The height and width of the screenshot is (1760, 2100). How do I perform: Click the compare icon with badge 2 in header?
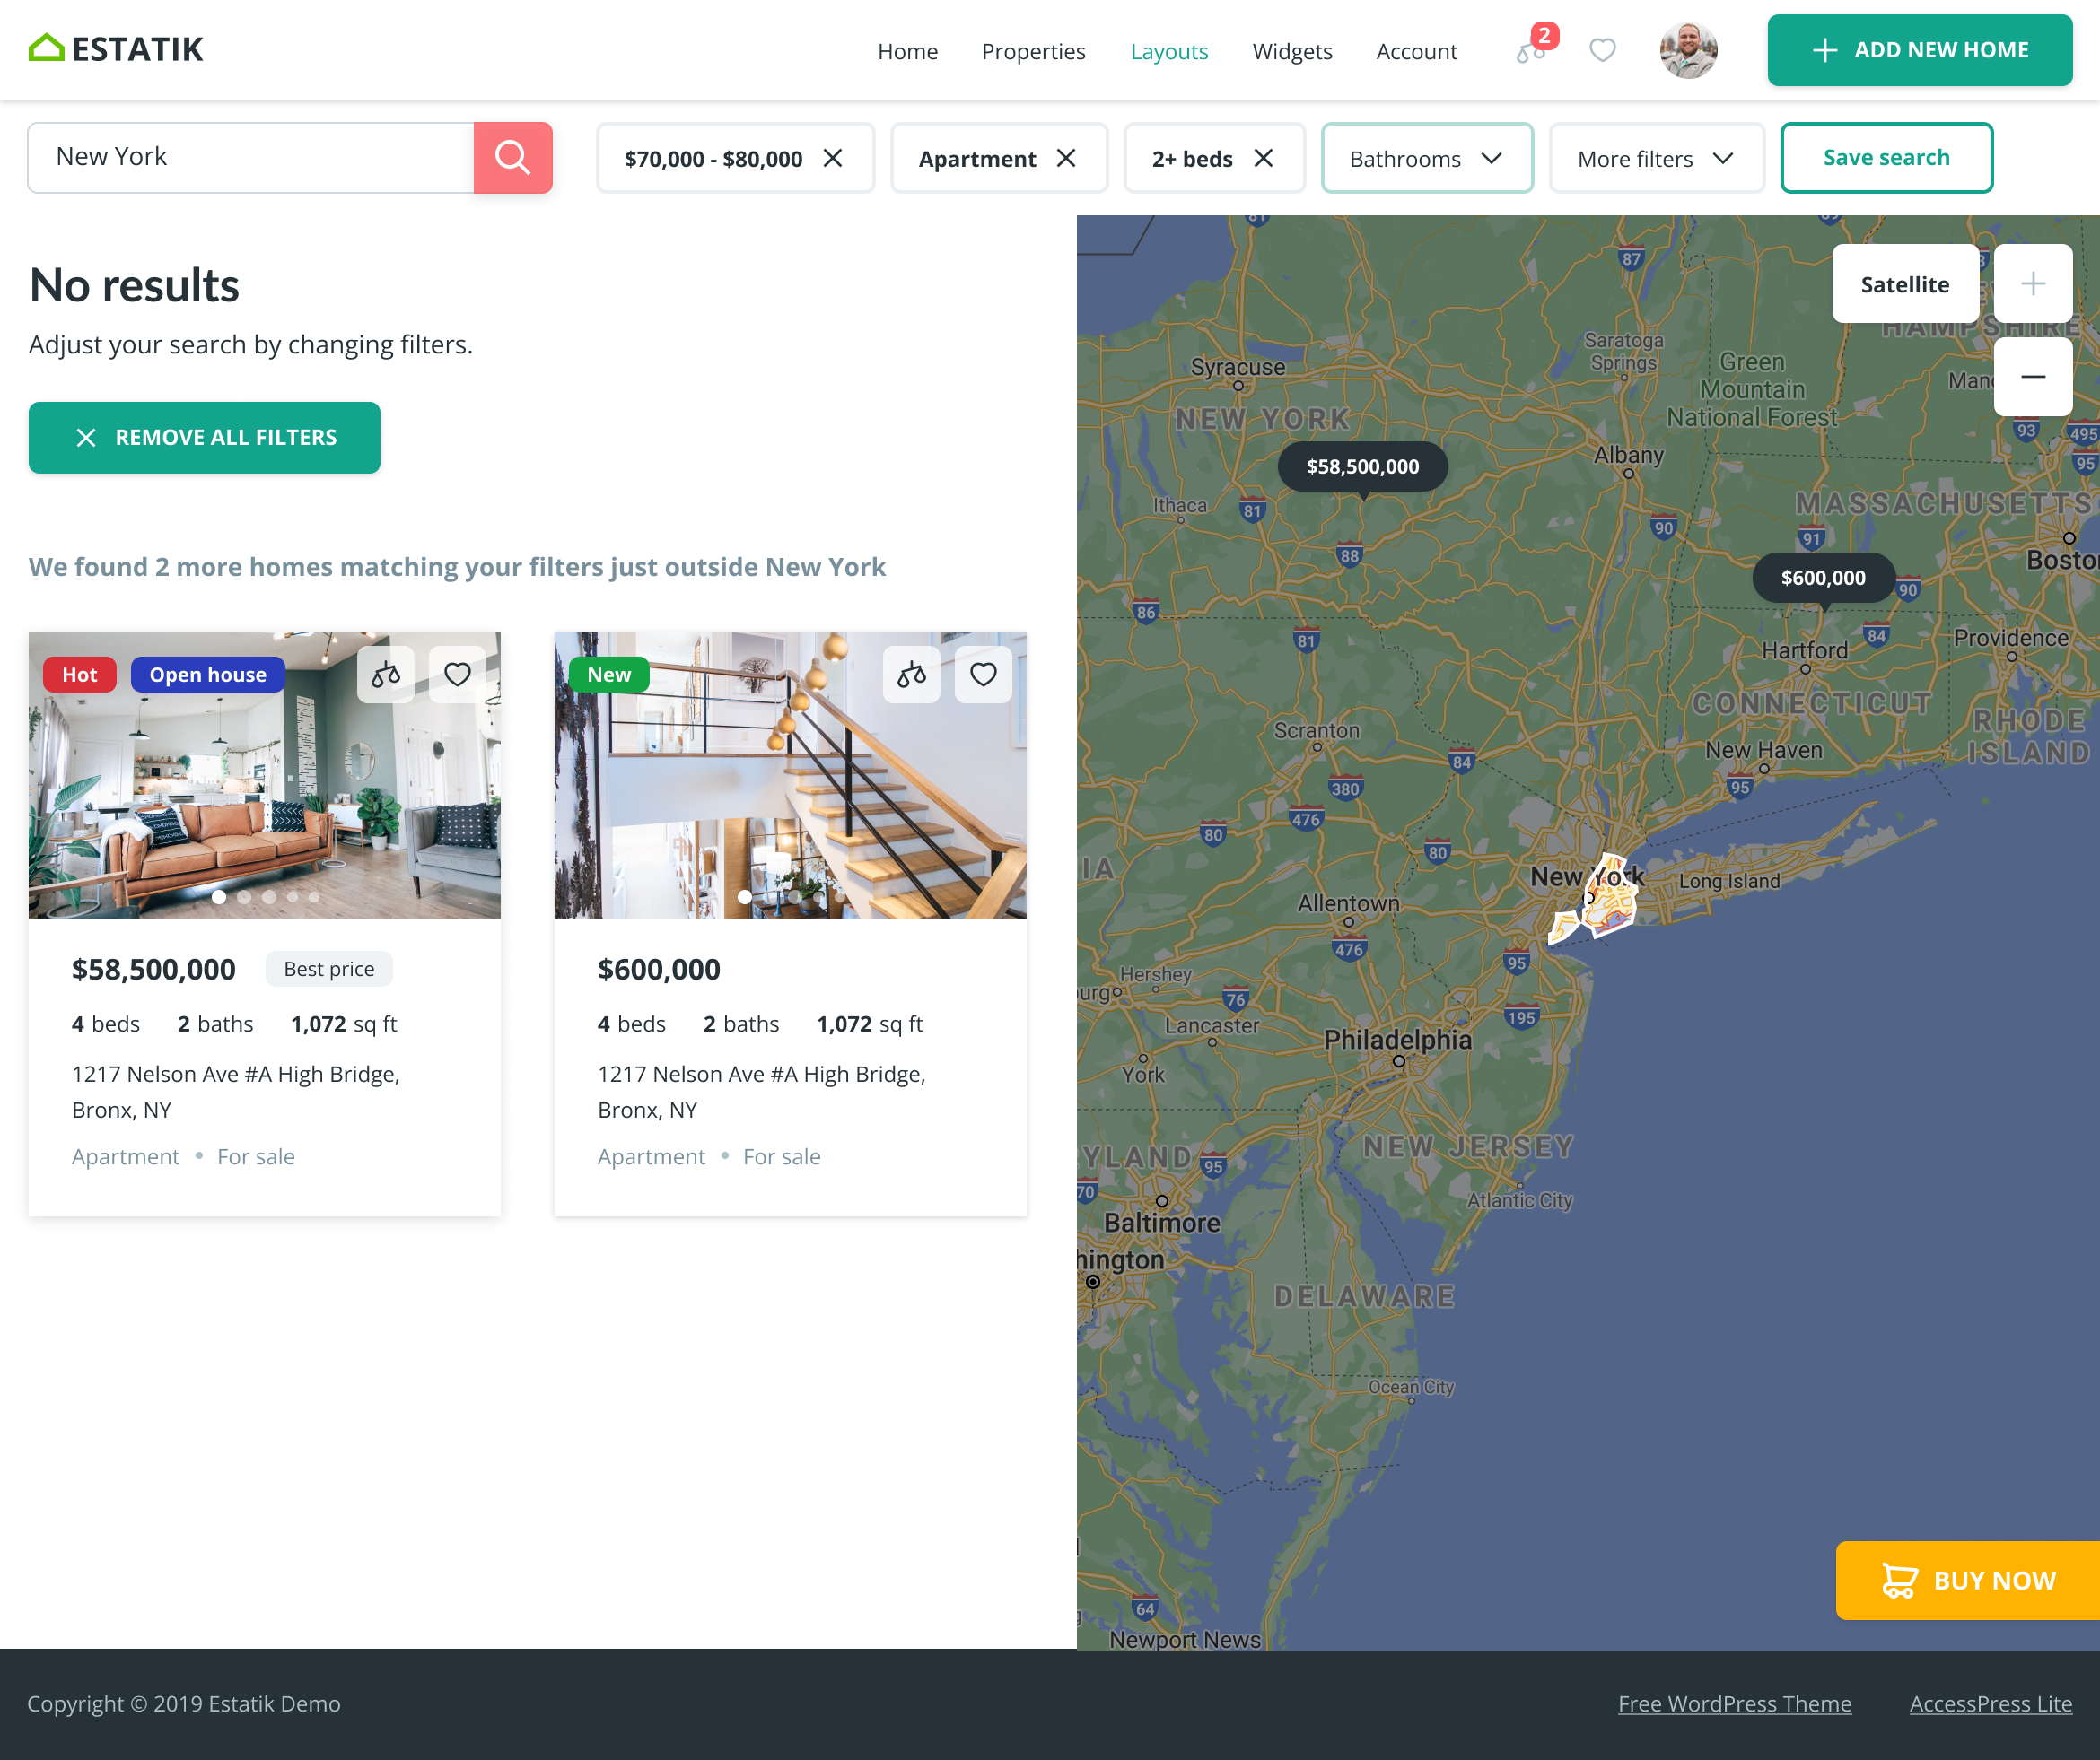click(x=1530, y=52)
